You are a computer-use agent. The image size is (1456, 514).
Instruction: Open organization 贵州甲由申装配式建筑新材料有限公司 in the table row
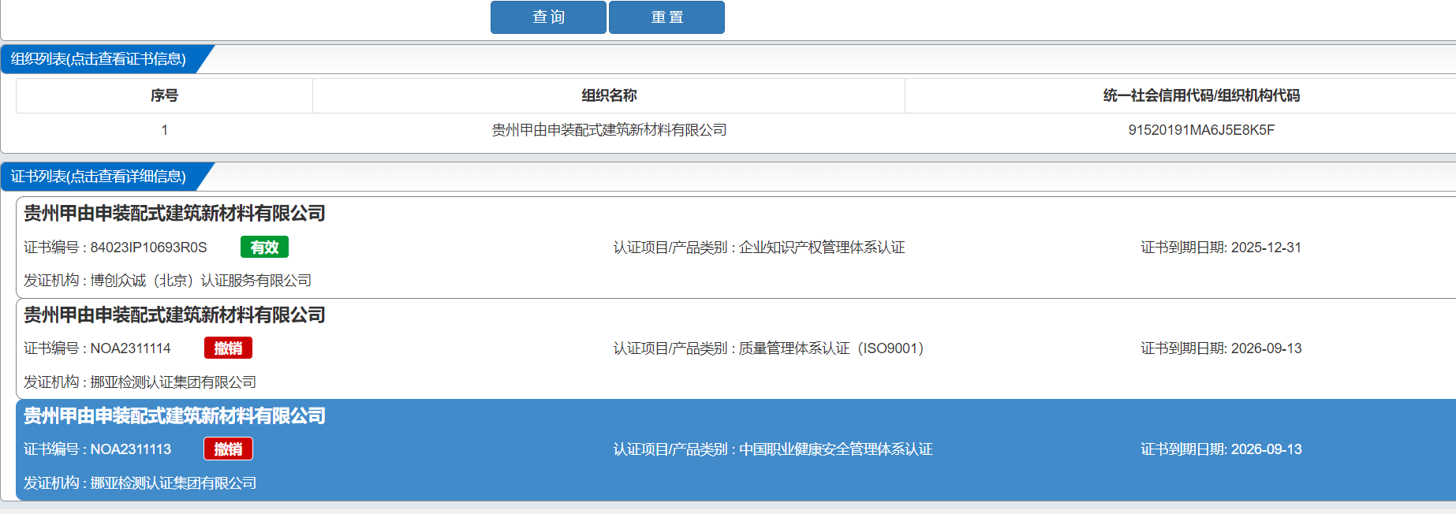tap(609, 130)
